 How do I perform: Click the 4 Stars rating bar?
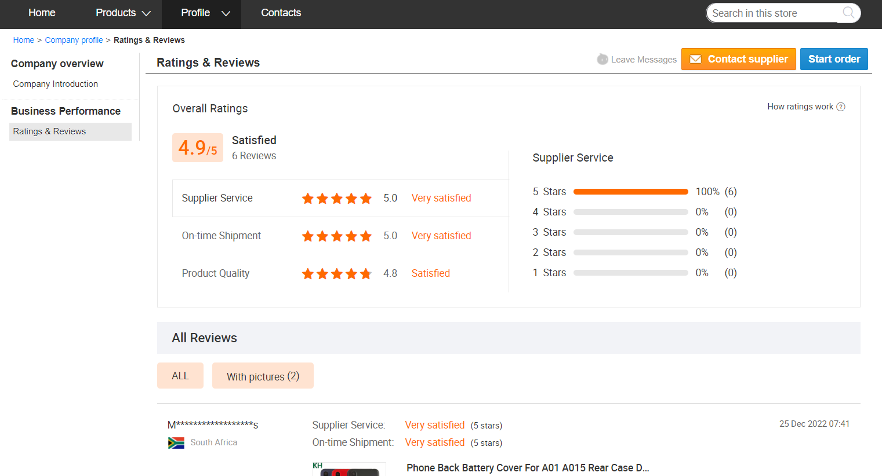pyautogui.click(x=630, y=212)
